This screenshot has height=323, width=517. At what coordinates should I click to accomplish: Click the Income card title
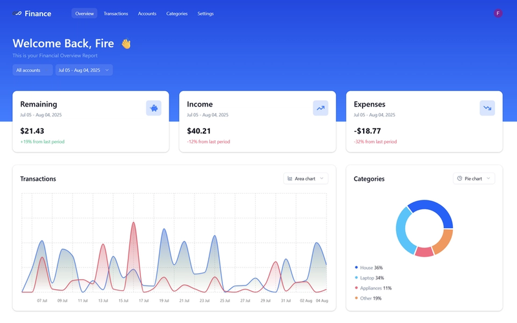pos(200,104)
